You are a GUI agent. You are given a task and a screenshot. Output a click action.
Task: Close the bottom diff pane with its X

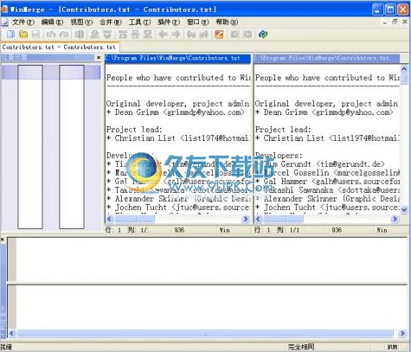point(3,240)
